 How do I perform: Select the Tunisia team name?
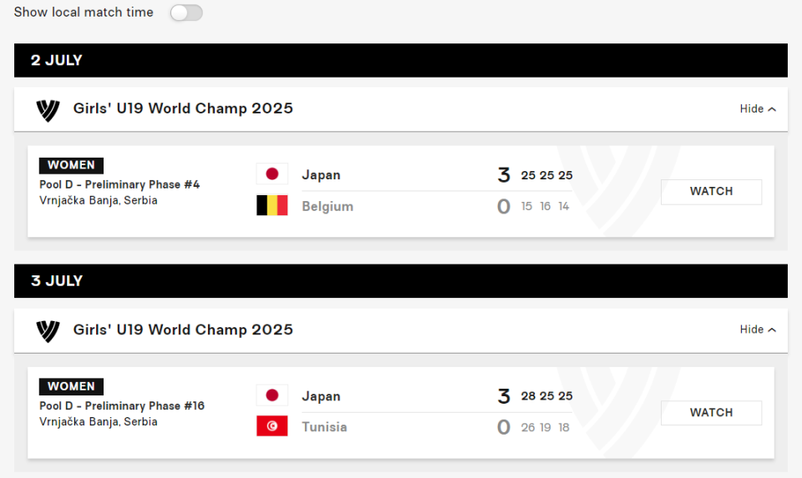324,427
